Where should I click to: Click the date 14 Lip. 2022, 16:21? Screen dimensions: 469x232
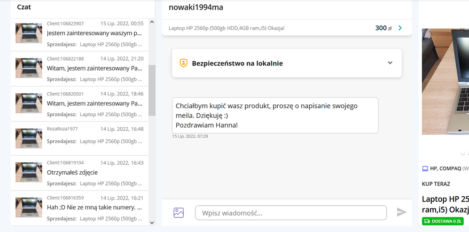pos(122,198)
